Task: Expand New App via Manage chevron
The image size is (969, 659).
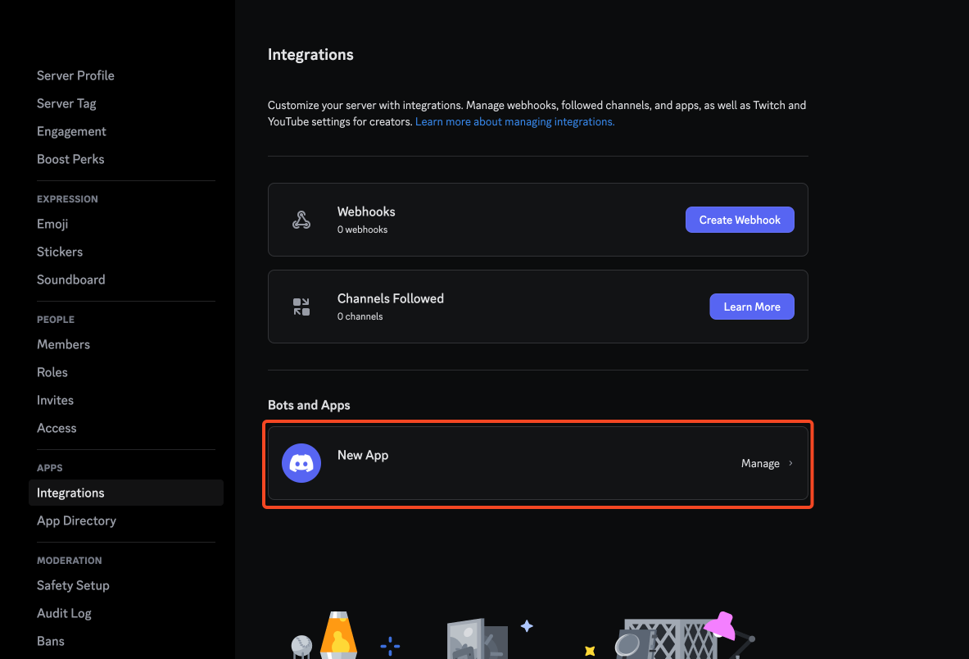Action: click(790, 463)
